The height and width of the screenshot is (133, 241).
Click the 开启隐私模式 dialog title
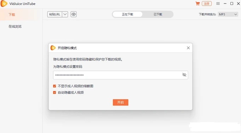pyautogui.click(x=67, y=48)
